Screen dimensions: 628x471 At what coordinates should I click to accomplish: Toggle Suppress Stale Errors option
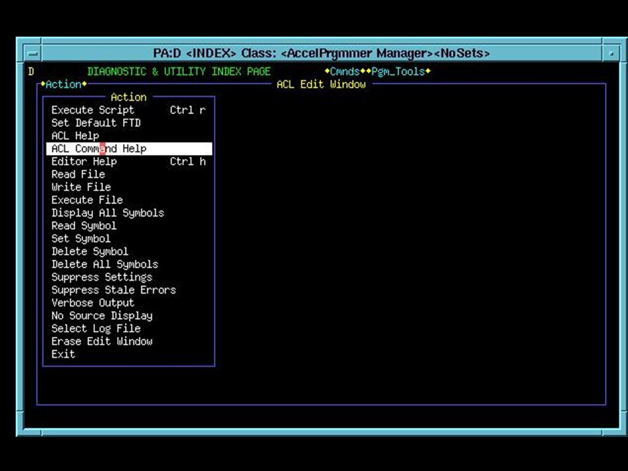pos(129,290)
